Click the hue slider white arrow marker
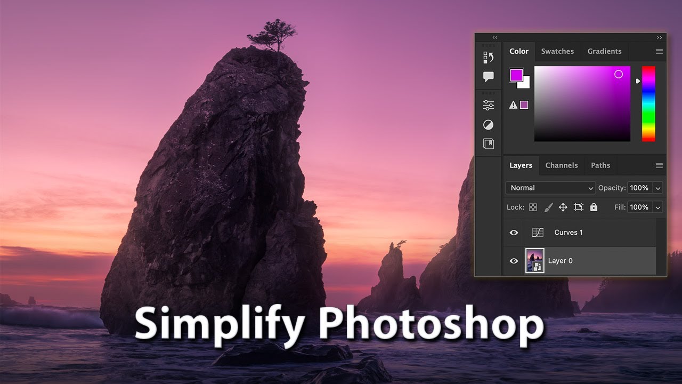This screenshot has width=682, height=384. pos(638,81)
